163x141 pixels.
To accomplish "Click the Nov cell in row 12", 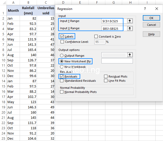I will [13, 71].
